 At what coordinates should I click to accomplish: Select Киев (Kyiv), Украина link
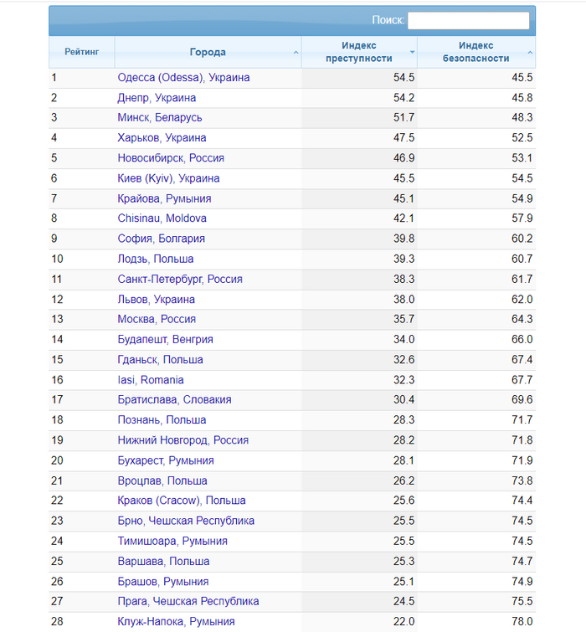tap(168, 178)
